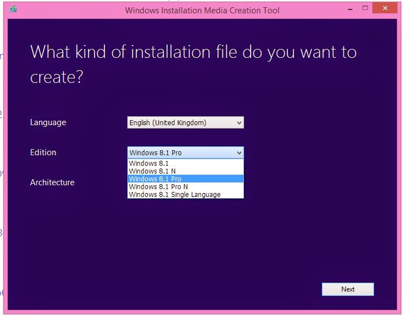Pick Windows 8.1 Single Language edition

[185, 194]
